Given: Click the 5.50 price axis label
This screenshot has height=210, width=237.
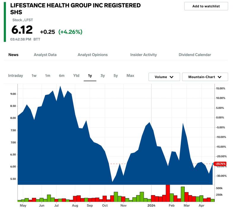Looking at the screenshot, I should pyautogui.click(x=13, y=179).
